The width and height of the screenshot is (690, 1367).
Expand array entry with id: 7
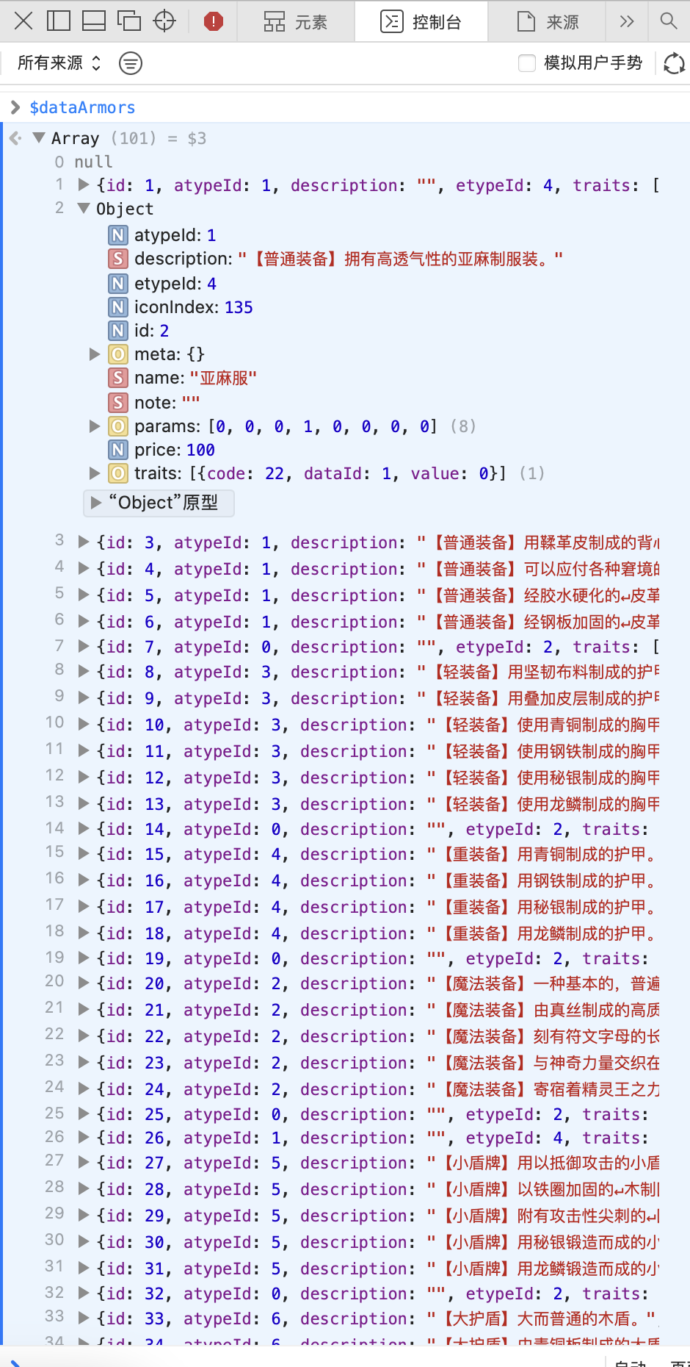click(x=84, y=646)
